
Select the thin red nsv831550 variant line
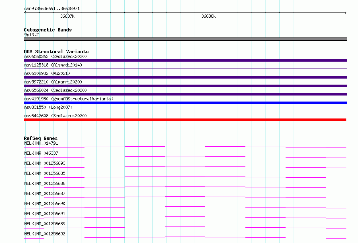(x=185, y=111)
